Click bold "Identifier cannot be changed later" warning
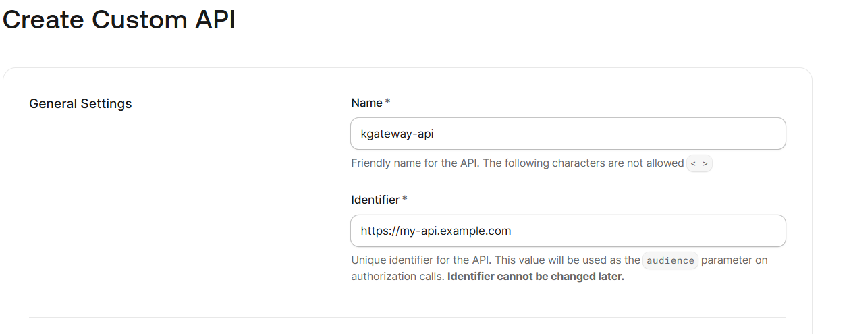The height and width of the screenshot is (334, 851). tap(536, 277)
